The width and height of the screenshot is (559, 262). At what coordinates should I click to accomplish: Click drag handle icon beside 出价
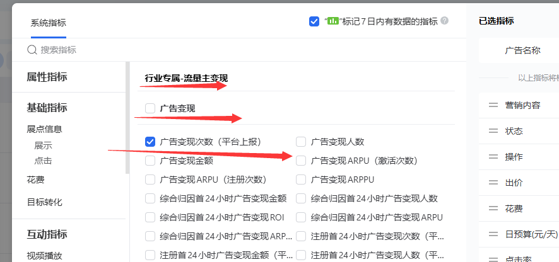coord(493,183)
